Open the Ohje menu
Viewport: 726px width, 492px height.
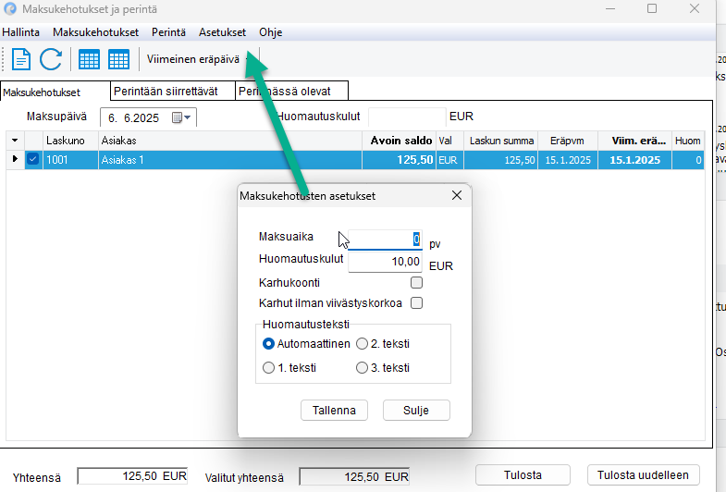[270, 32]
